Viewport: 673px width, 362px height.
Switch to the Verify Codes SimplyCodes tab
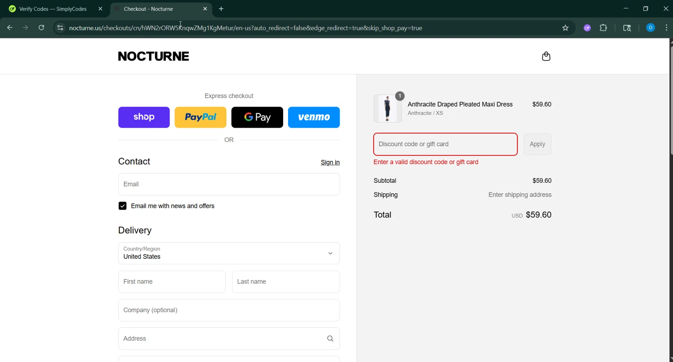coord(52,9)
